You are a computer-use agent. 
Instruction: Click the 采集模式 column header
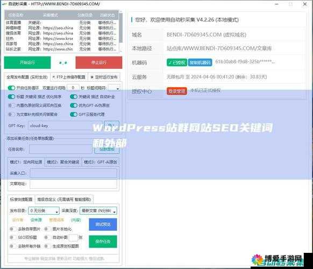click(51, 15)
